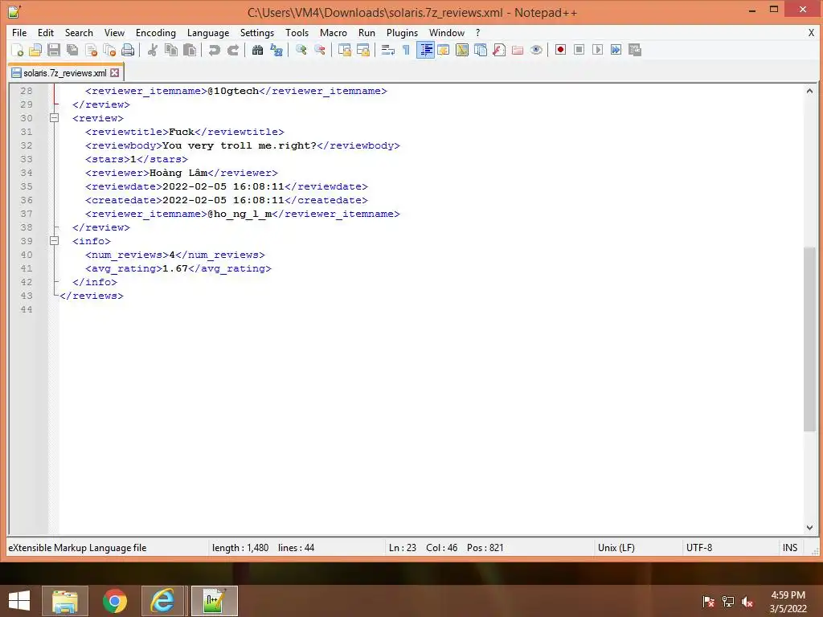Image resolution: width=823 pixels, height=617 pixels.
Task: Toggle synchronize horizontal scrolling
Action: point(362,50)
